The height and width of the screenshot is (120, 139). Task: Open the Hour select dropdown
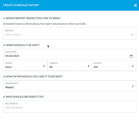click(25, 65)
